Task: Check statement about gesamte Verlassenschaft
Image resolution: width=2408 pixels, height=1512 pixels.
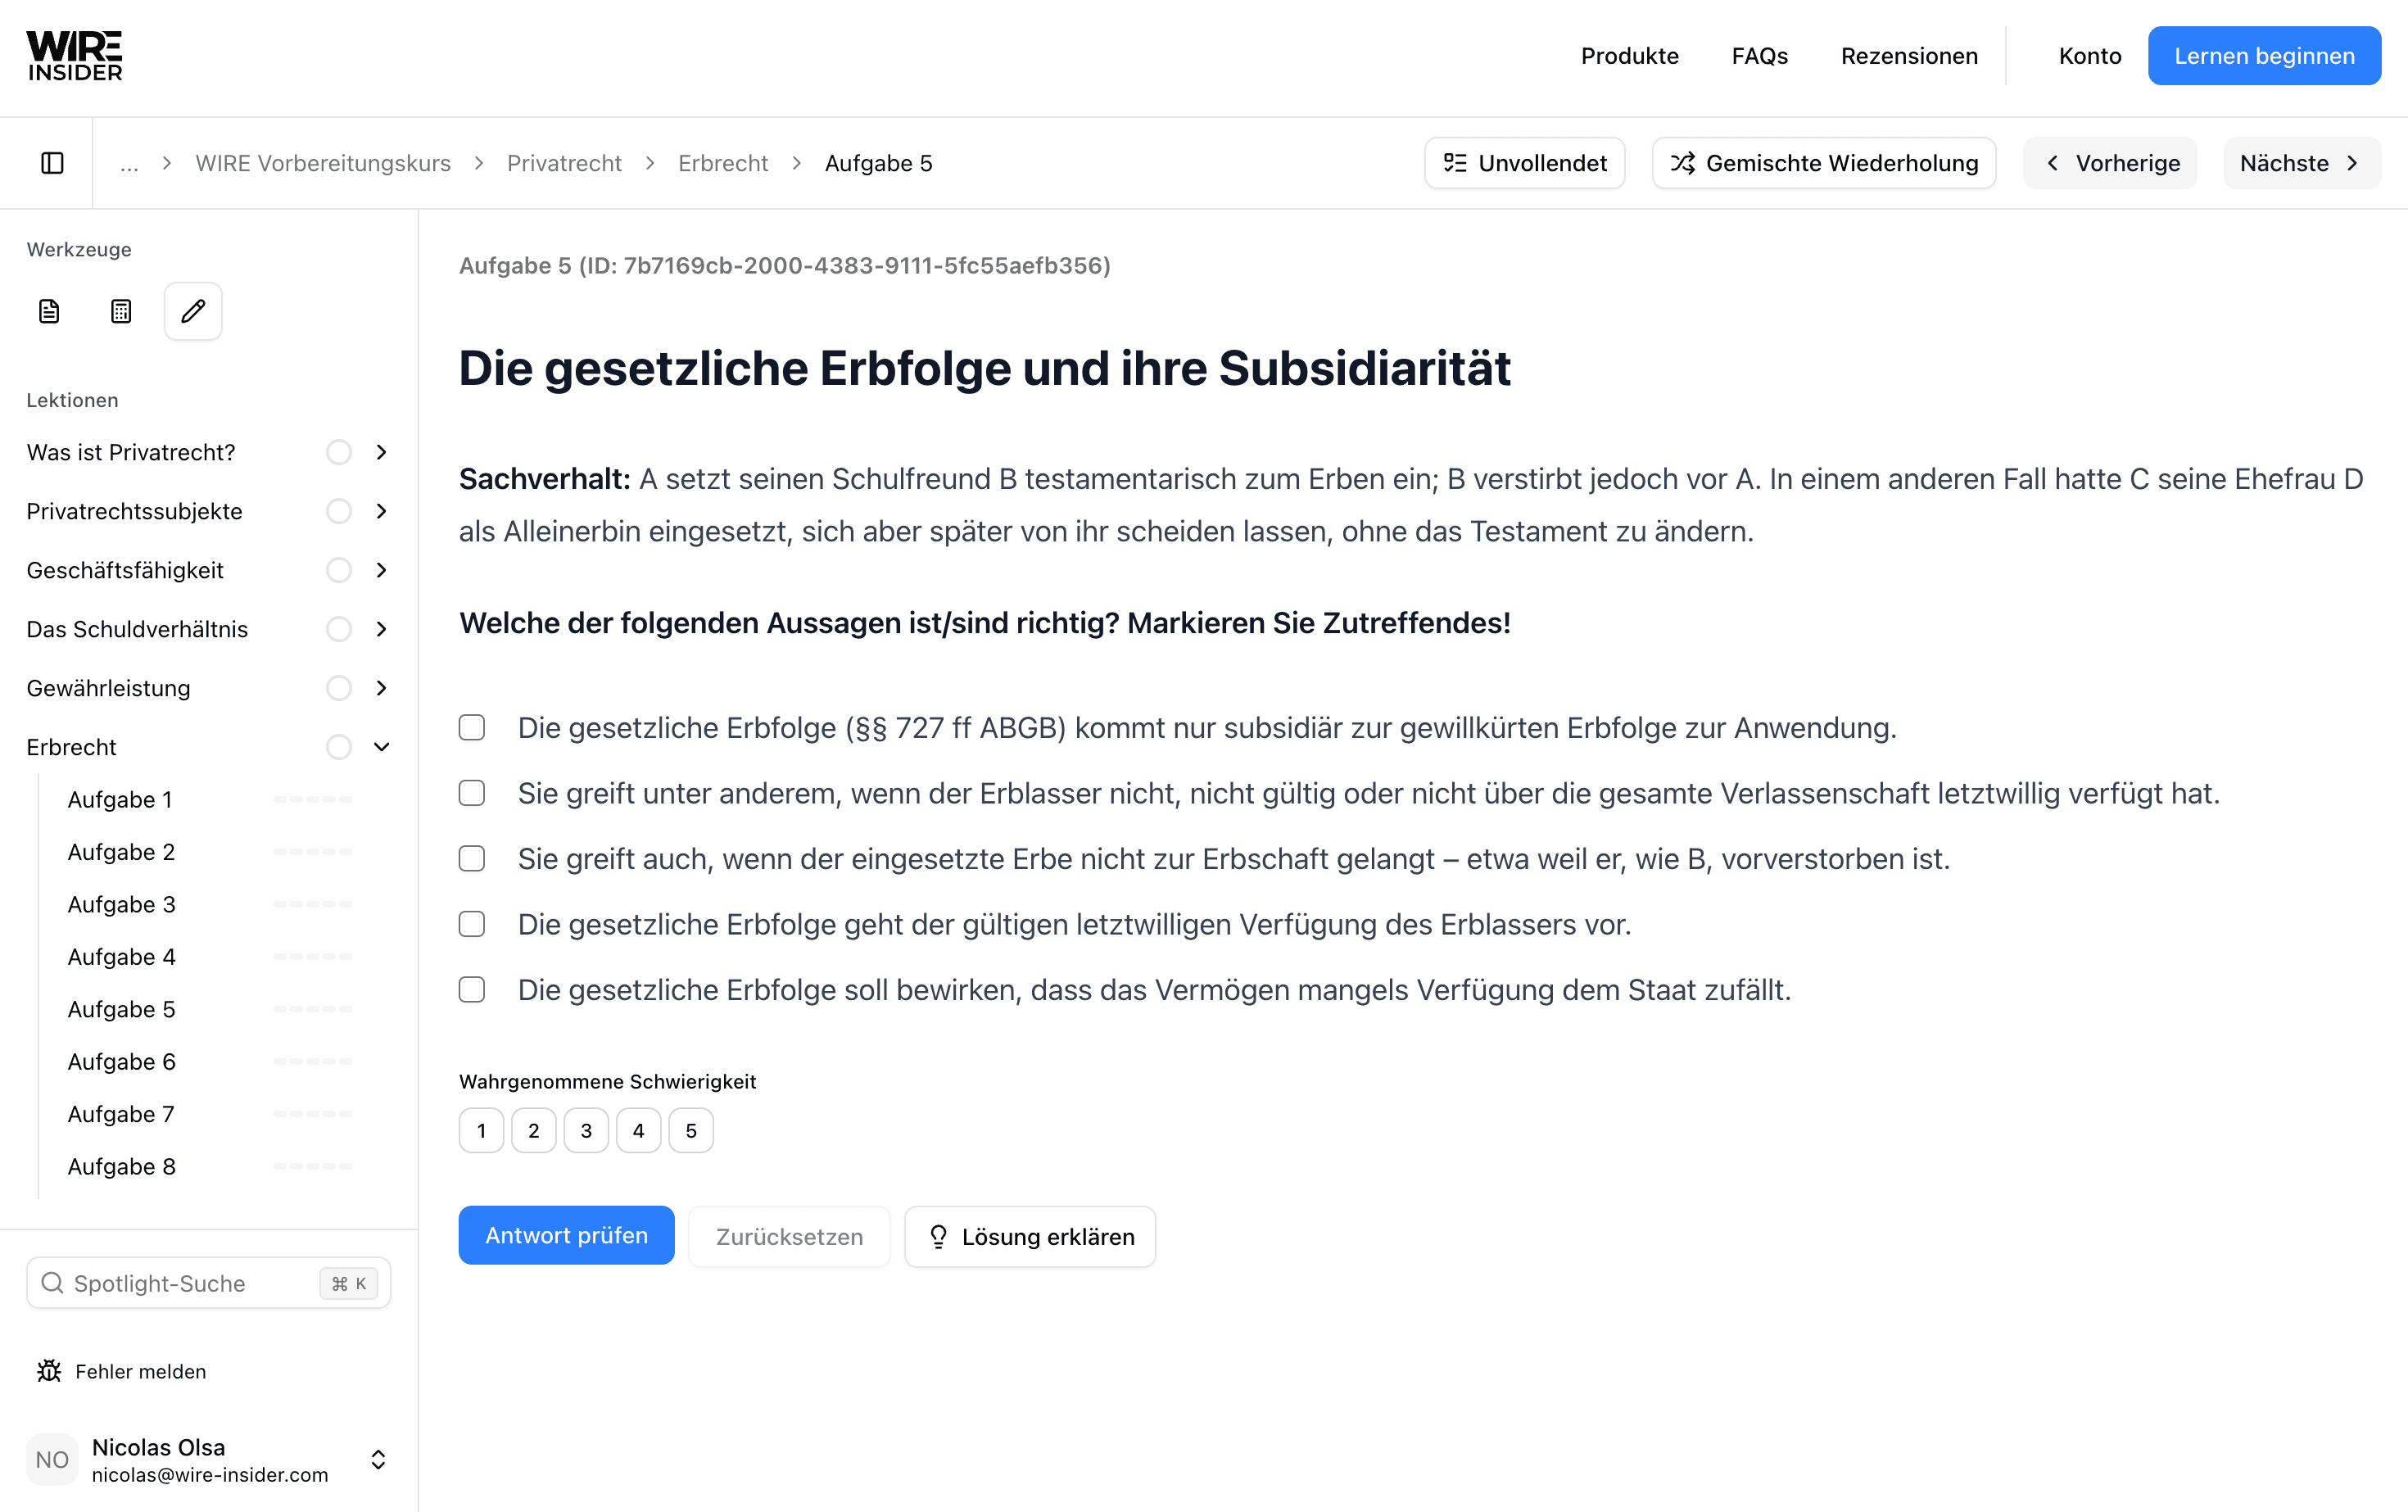Action: (x=472, y=793)
